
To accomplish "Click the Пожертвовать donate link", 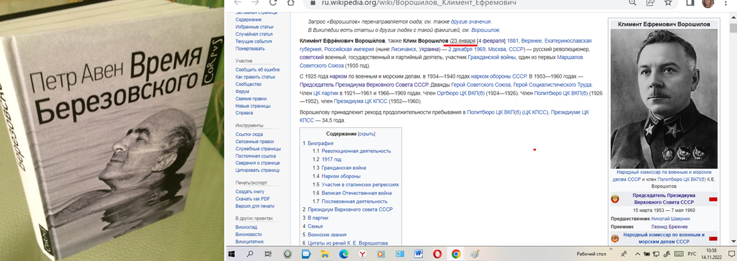I will coord(249,49).
